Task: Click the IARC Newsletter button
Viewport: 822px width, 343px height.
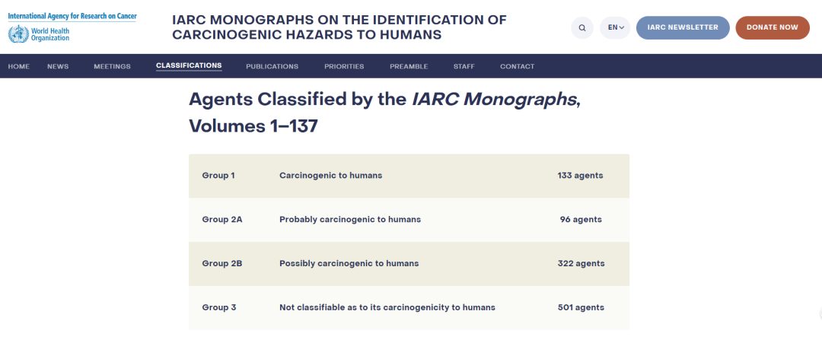Action: click(683, 27)
